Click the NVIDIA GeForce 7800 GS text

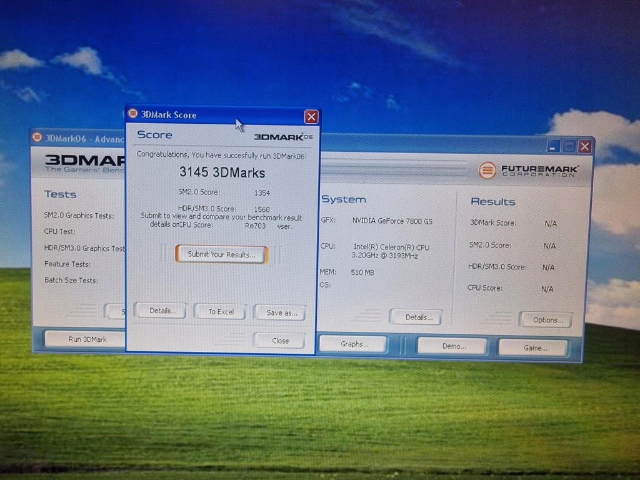click(x=392, y=221)
